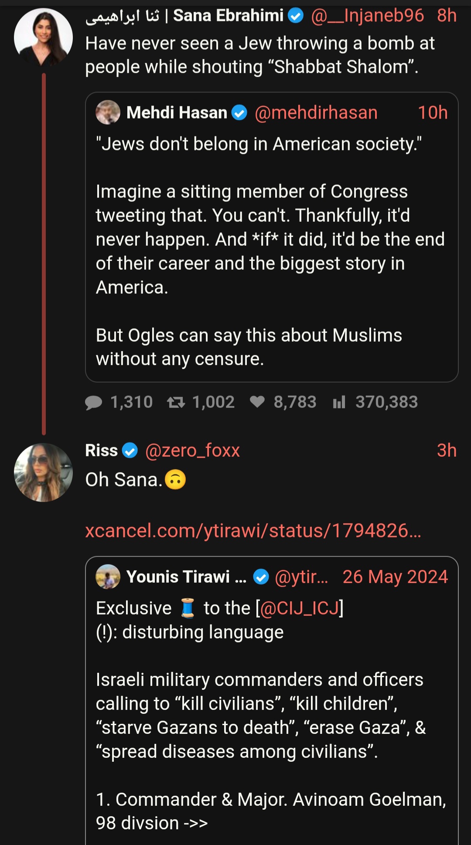Open Sana Ebrahimi's profile picture
Image resolution: width=471 pixels, height=845 pixels.
(x=43, y=37)
